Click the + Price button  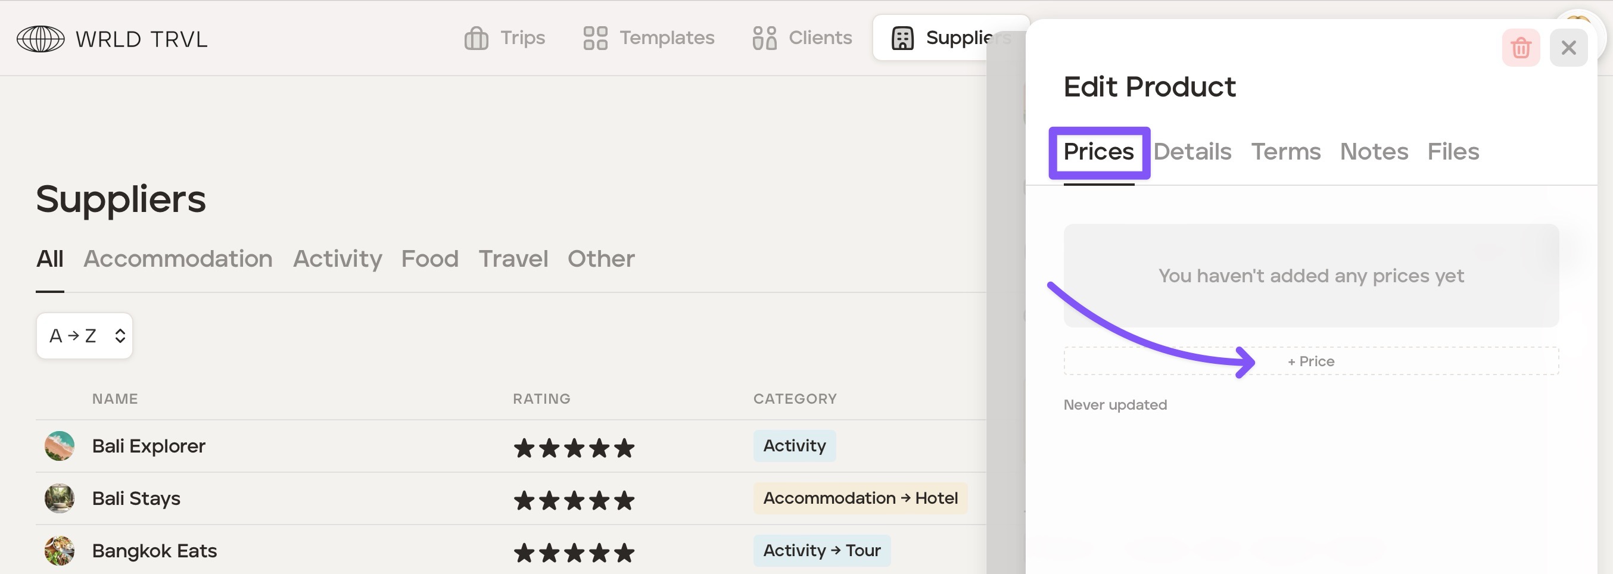coord(1310,361)
